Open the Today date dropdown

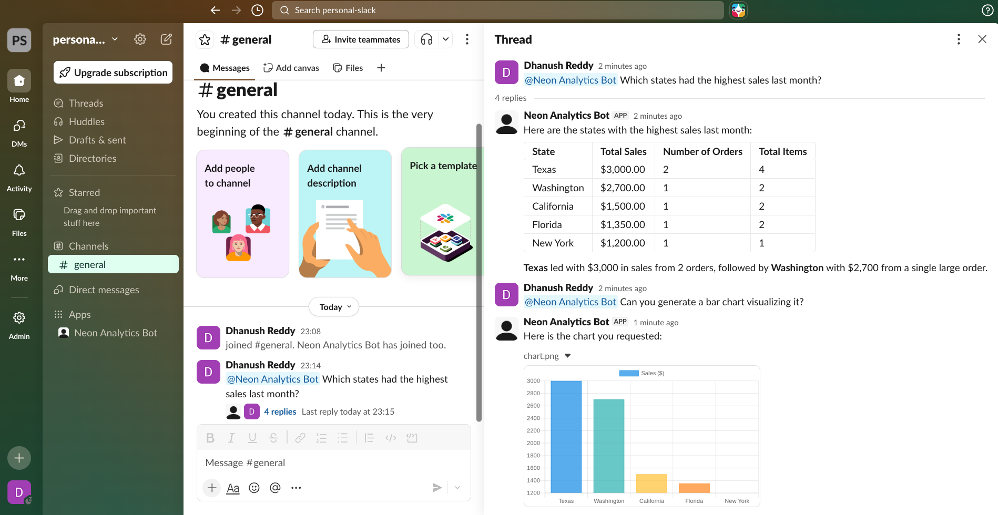pyautogui.click(x=334, y=307)
